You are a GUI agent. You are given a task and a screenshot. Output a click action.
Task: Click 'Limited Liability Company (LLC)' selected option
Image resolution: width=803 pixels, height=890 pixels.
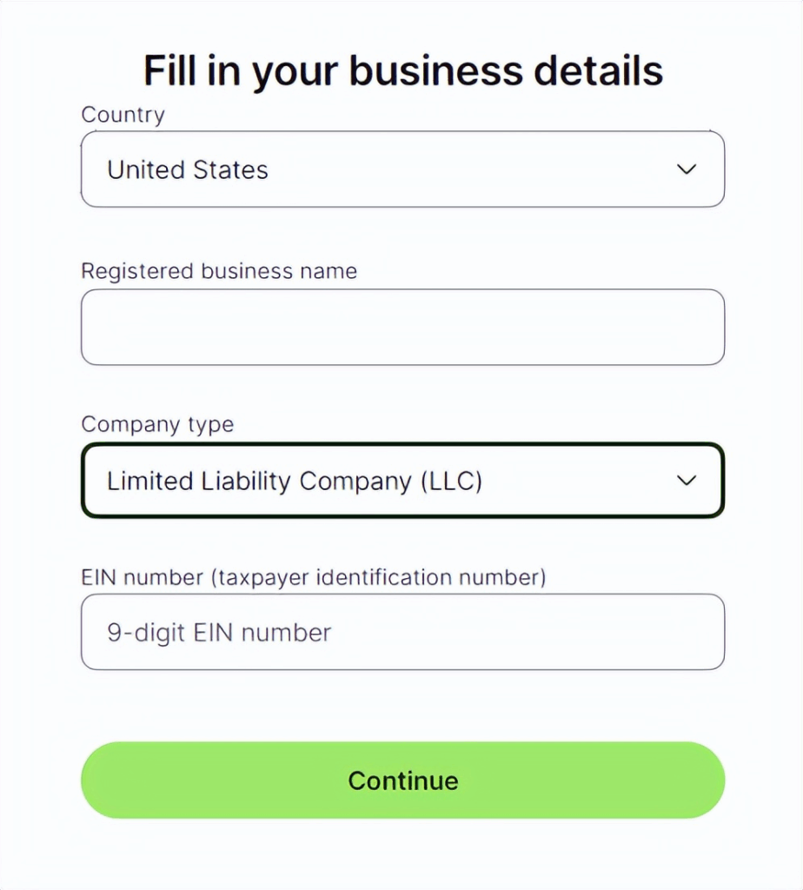click(295, 481)
